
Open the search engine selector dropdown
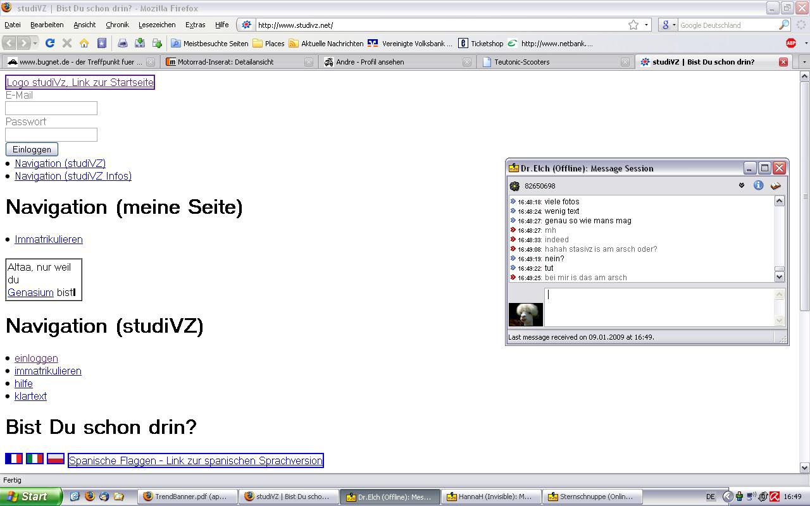668,25
